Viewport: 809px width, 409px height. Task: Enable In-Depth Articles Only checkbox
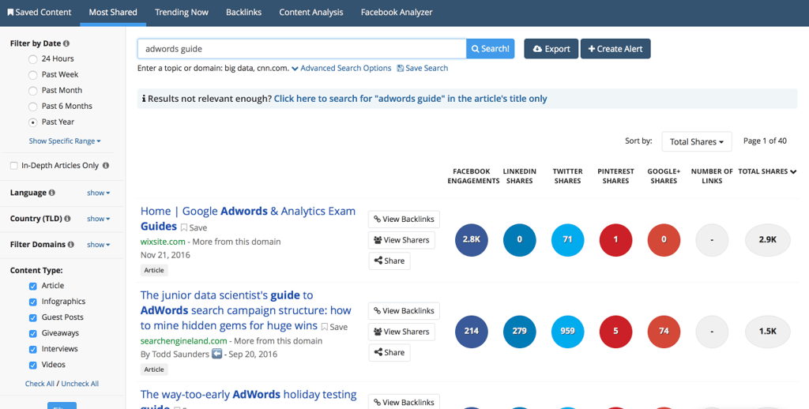pyautogui.click(x=14, y=166)
